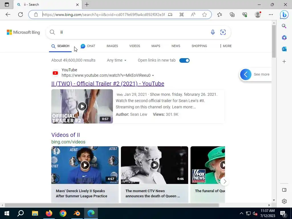The height and width of the screenshot is (219, 292).
Task: Play the black-and-white Queen video thumbnail
Action: 155,165
